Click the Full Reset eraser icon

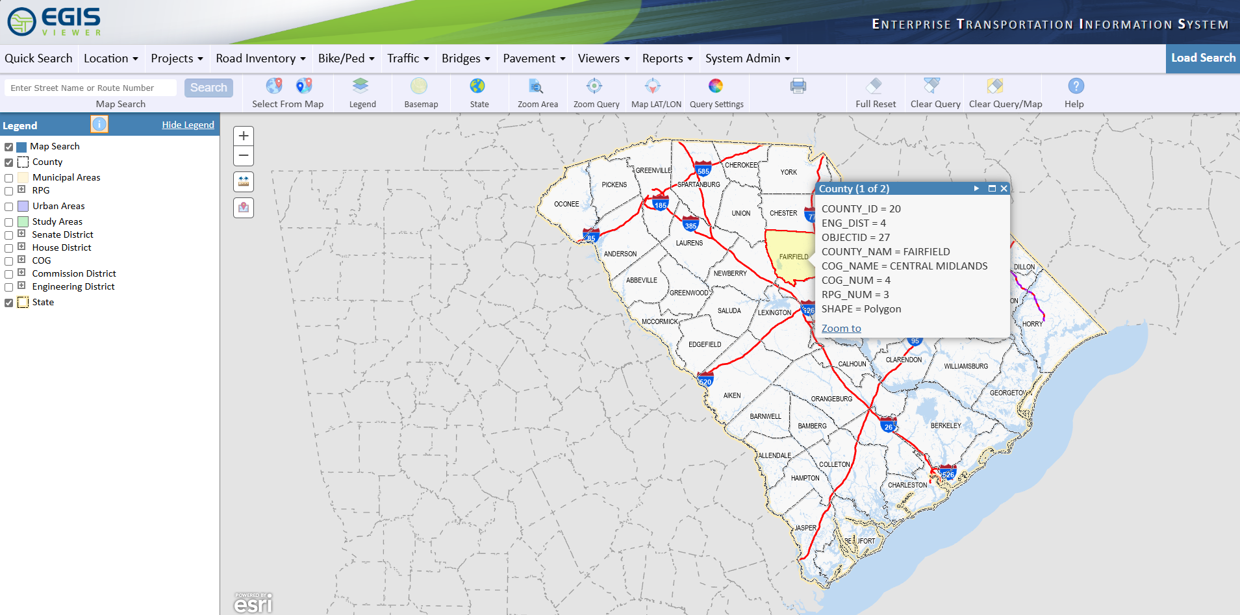click(x=874, y=86)
